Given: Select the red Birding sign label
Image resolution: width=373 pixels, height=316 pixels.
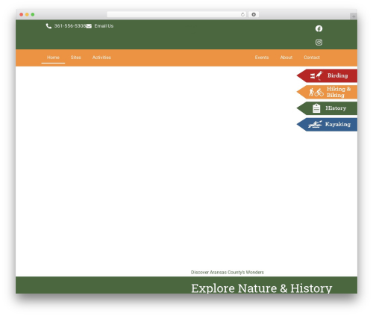Looking at the screenshot, I should [x=337, y=75].
